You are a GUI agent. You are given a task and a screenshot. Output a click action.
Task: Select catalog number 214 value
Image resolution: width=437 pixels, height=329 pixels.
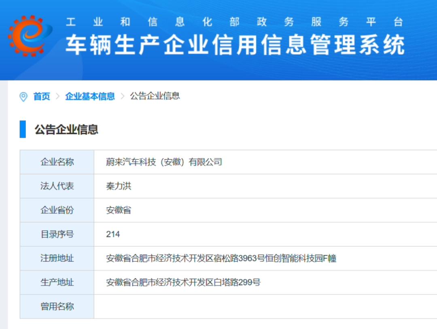coord(112,234)
